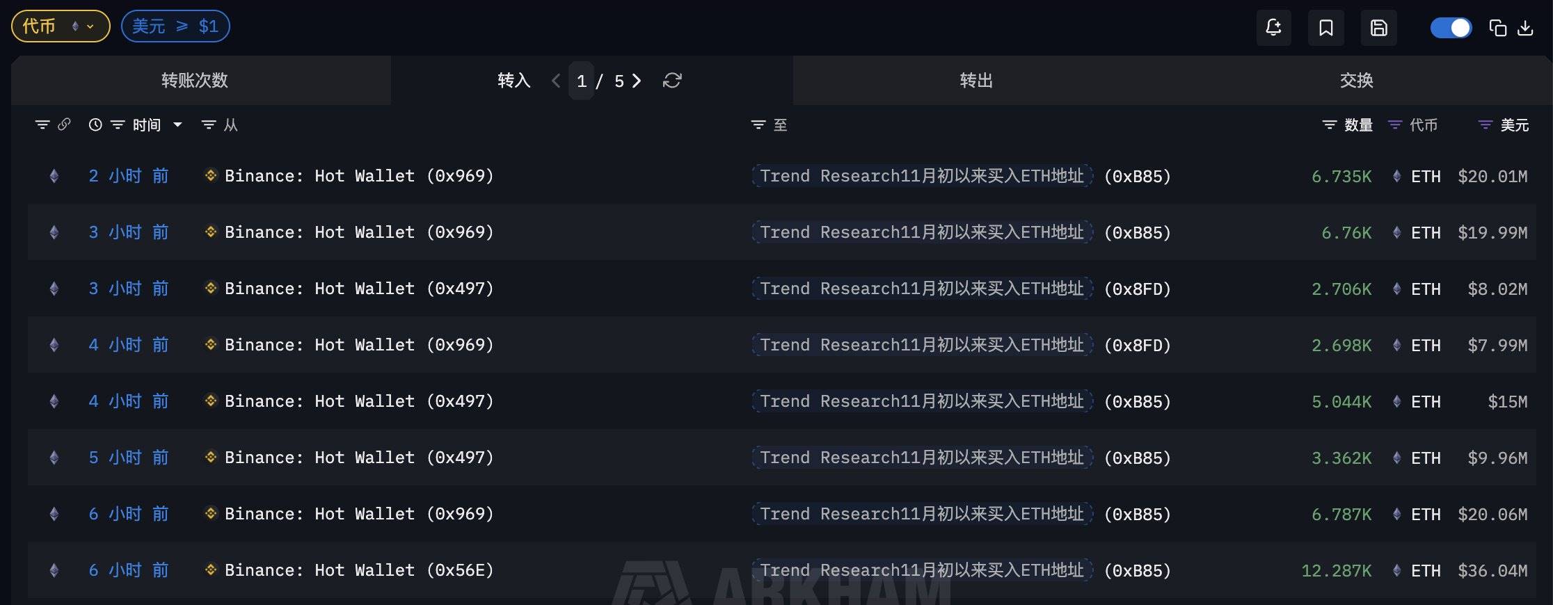Image resolution: width=1553 pixels, height=605 pixels.
Task: Click the save disk icon
Action: 1378,28
